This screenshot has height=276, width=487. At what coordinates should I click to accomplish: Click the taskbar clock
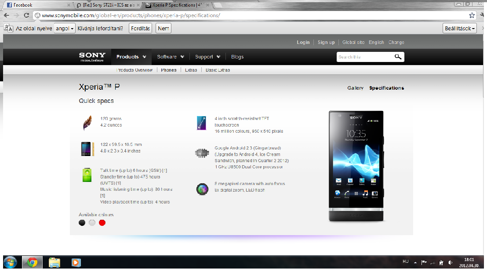point(469,263)
